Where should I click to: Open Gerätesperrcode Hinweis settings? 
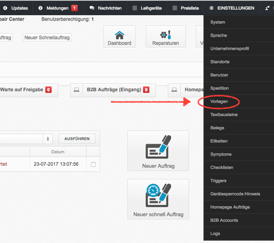(x=239, y=194)
